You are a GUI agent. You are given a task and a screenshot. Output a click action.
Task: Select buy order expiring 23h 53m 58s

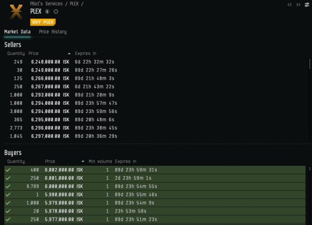(155, 211)
